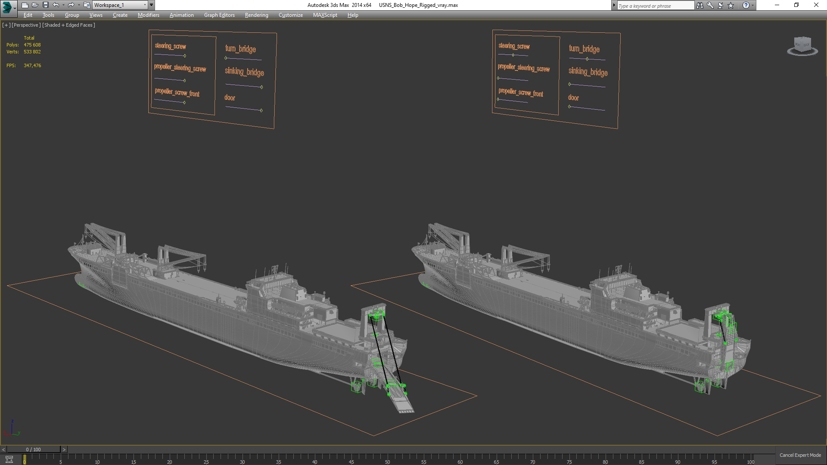The height and width of the screenshot is (465, 827).
Task: Expand the Redo history dropdown arrow
Action: coord(78,5)
